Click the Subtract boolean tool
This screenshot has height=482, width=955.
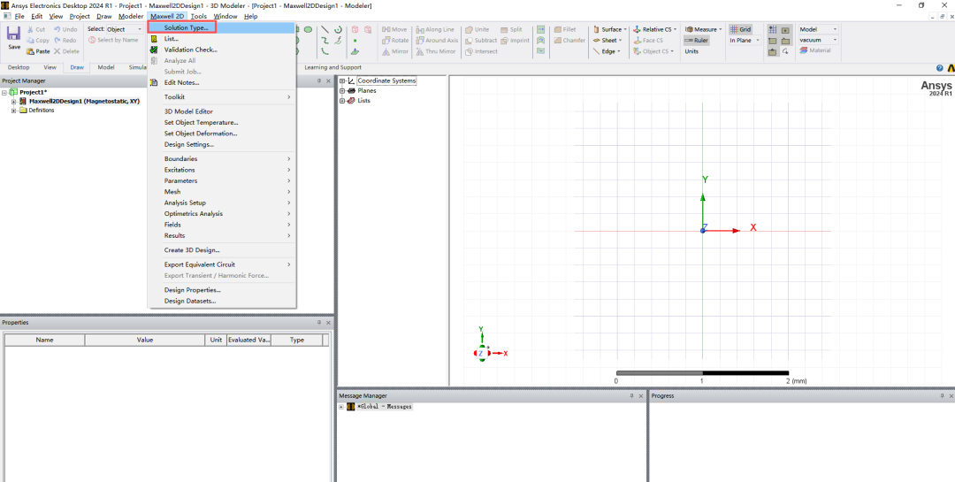[480, 40]
